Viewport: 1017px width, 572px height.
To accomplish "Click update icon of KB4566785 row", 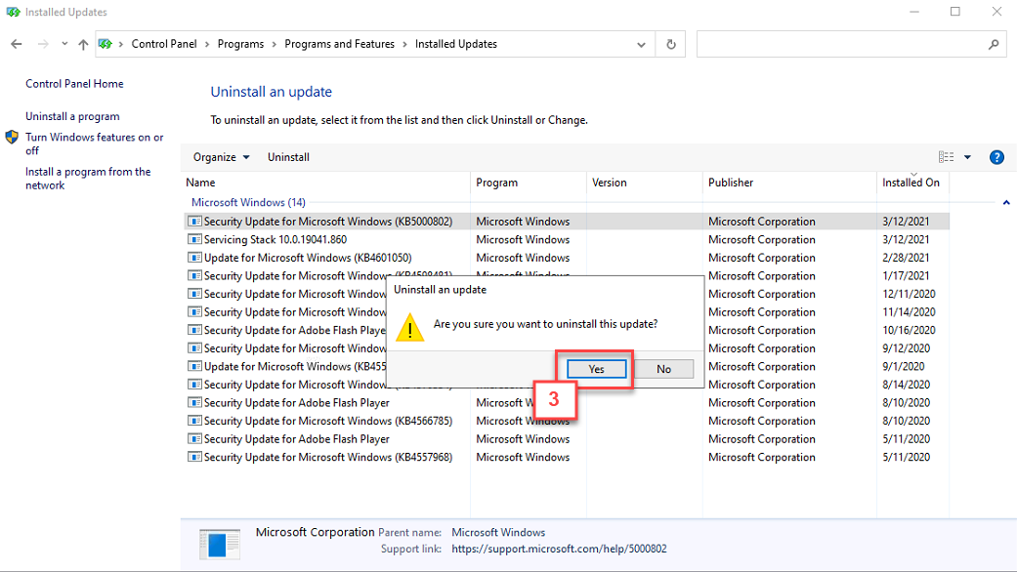I will pos(194,421).
